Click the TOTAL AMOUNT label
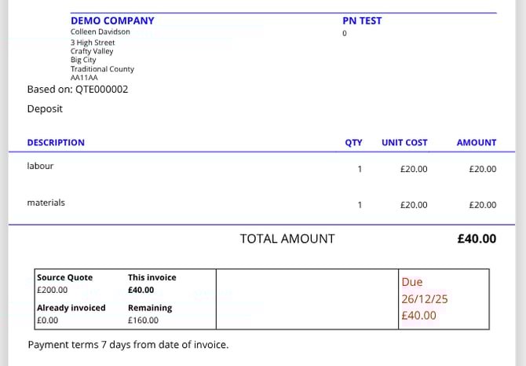Viewport: 526px width, 366px height. click(x=287, y=239)
